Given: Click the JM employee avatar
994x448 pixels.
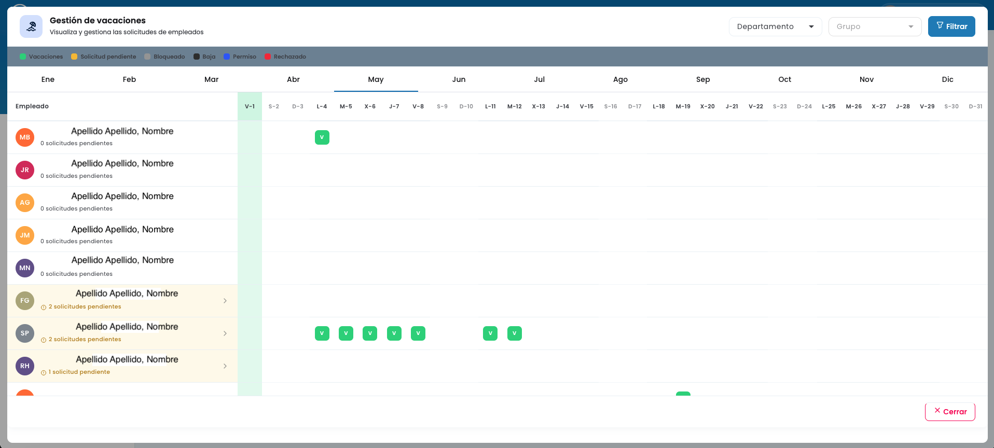Looking at the screenshot, I should [25, 235].
